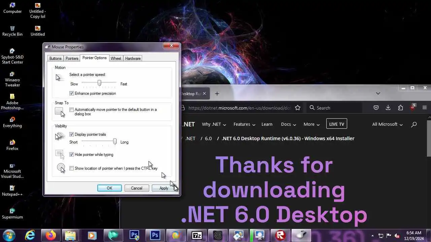431x242 pixels.
Task: Switch to the Hardware tab
Action: tap(133, 58)
